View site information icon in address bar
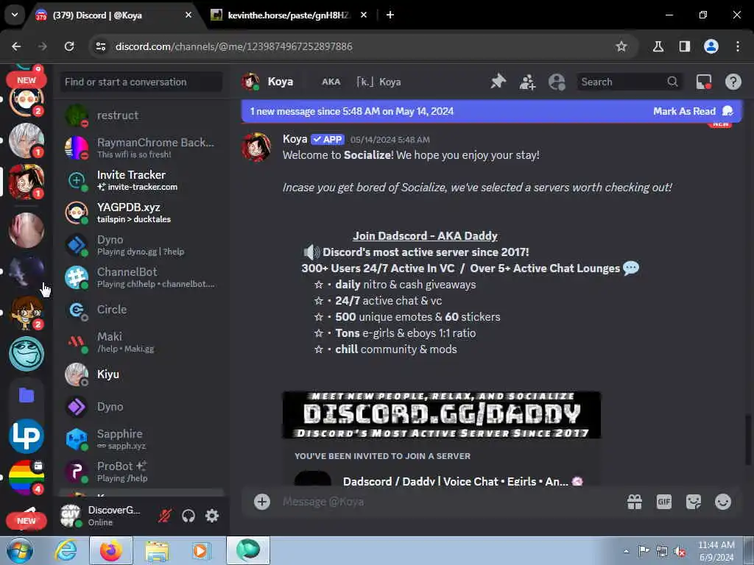 (x=101, y=46)
